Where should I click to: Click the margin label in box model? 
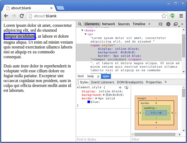coord(142,98)
